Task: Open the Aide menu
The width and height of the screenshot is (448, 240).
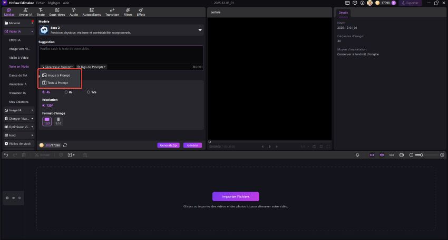Action: pyautogui.click(x=66, y=3)
